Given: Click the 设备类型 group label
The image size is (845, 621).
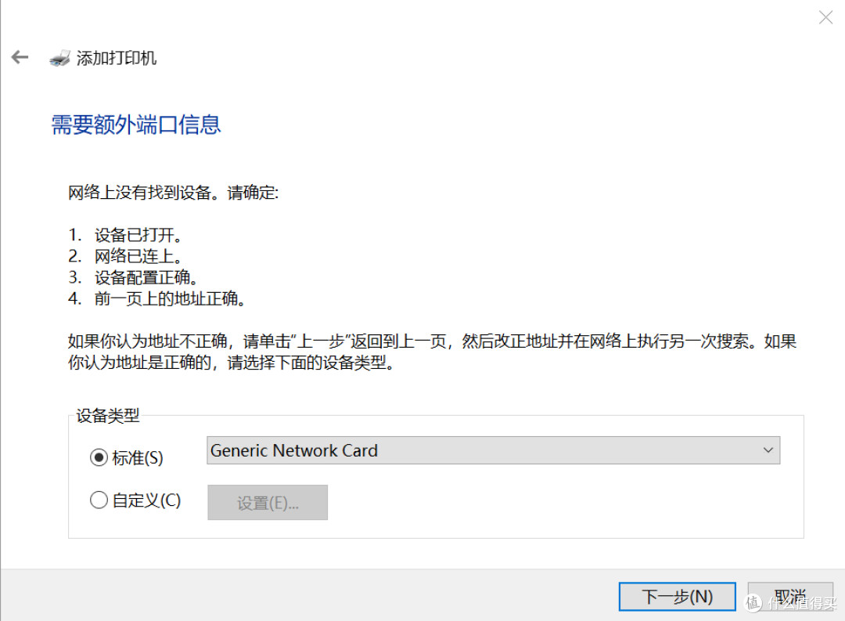Looking at the screenshot, I should tap(108, 416).
